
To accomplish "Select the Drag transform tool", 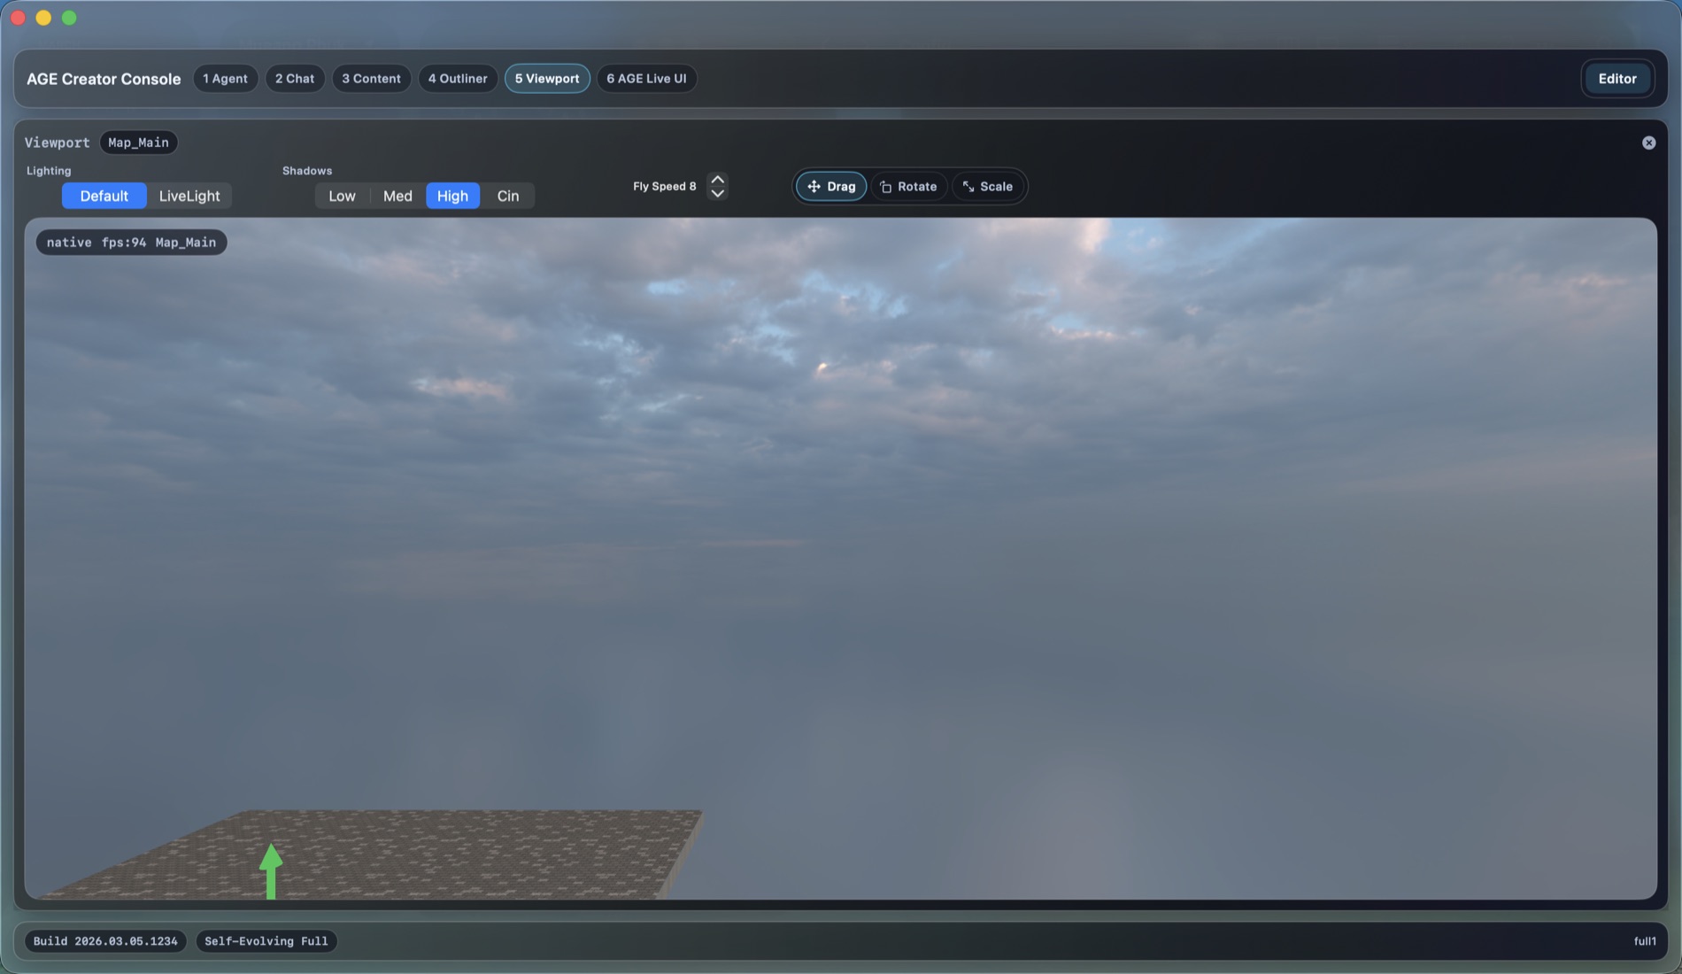I will coord(830,186).
